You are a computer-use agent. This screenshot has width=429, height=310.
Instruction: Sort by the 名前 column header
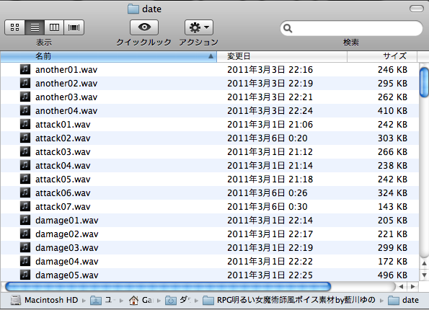click(x=109, y=56)
